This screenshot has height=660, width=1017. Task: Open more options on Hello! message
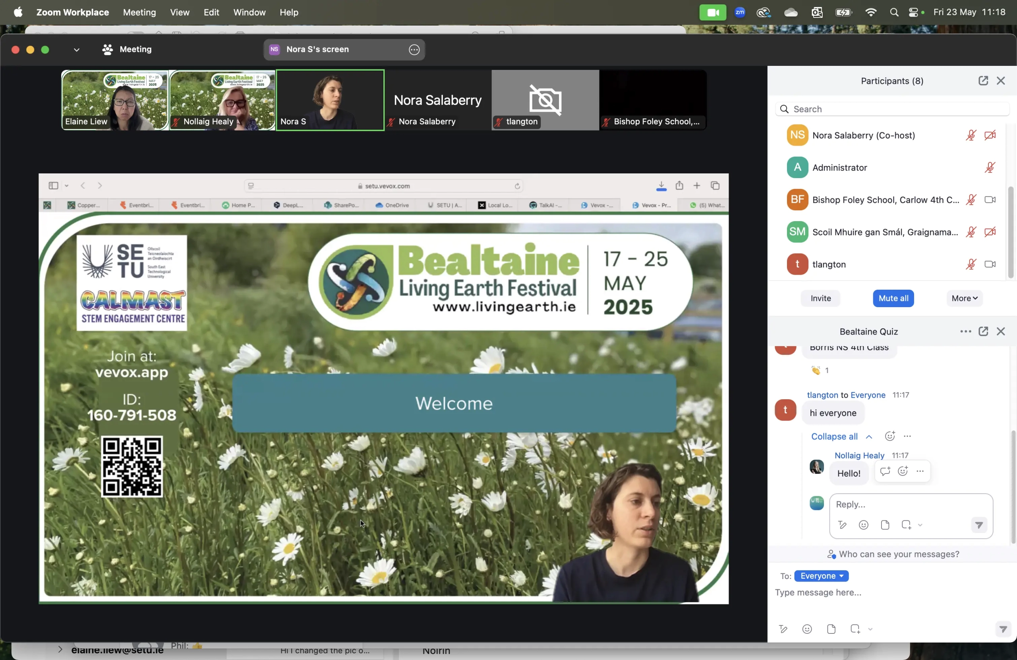tap(920, 471)
